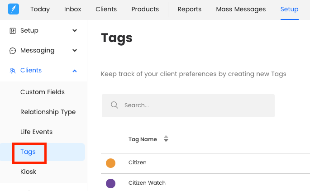
Task: Open the Today tab
Action: click(x=41, y=9)
